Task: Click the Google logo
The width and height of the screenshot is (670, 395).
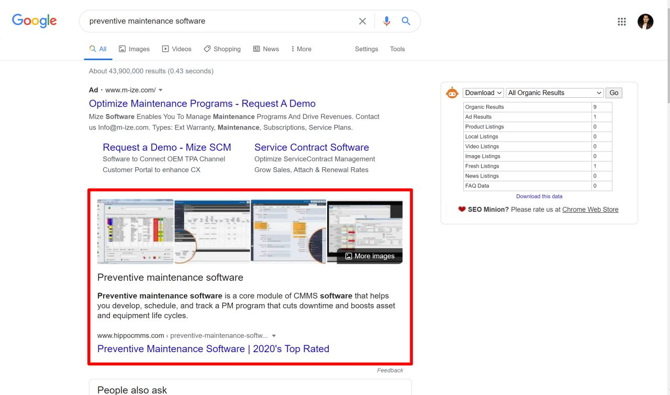Action: click(34, 21)
